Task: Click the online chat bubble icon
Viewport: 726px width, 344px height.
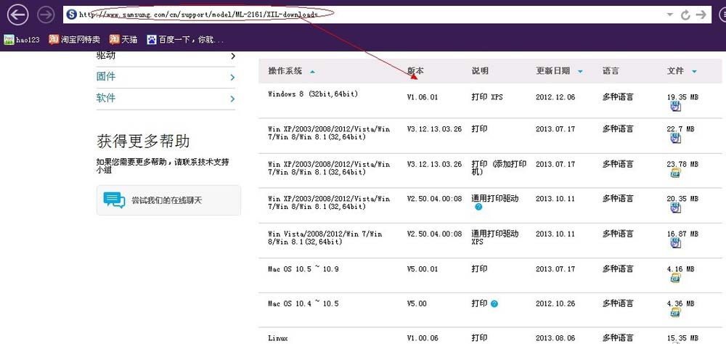Action: [x=114, y=200]
